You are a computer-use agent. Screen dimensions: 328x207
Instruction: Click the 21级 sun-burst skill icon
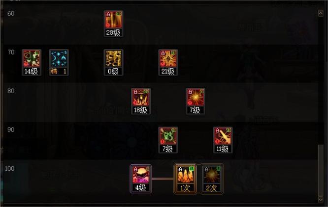click(168, 62)
